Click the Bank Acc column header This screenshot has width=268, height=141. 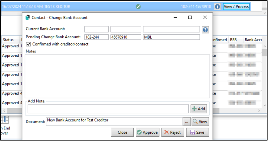(253, 40)
